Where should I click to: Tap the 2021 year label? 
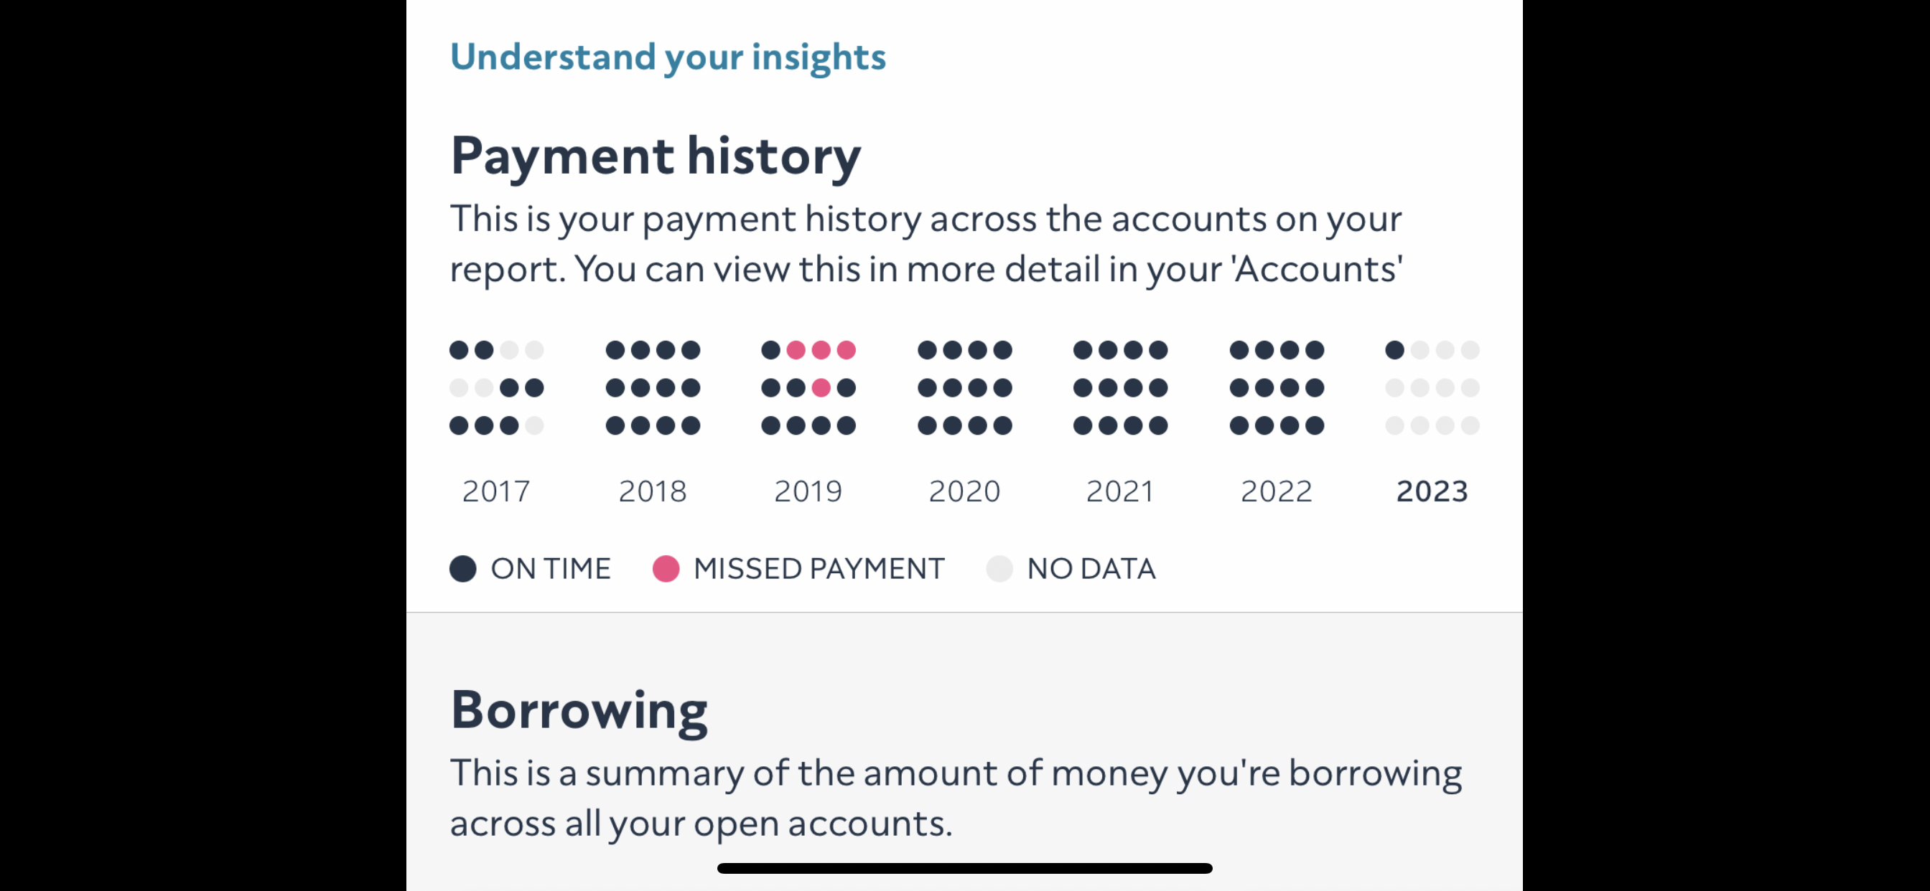[1120, 491]
